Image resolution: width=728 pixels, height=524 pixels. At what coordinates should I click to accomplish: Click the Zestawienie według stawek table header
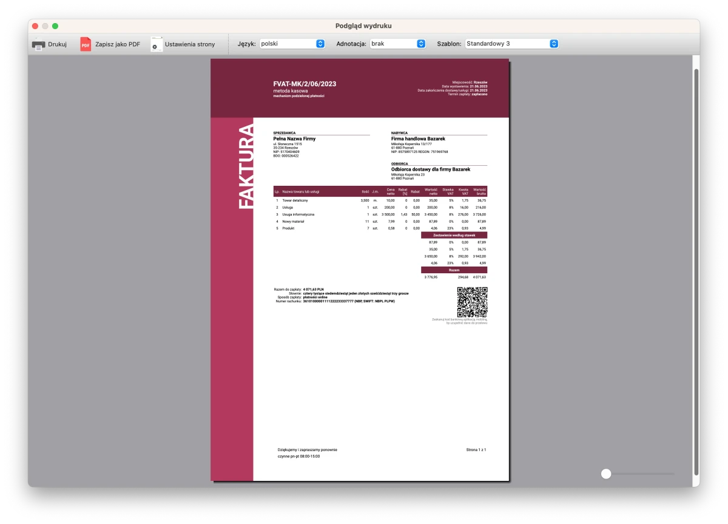[454, 235]
